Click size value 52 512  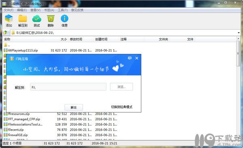click(62, 114)
